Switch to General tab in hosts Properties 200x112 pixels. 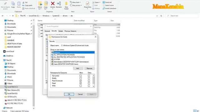tap(47, 31)
